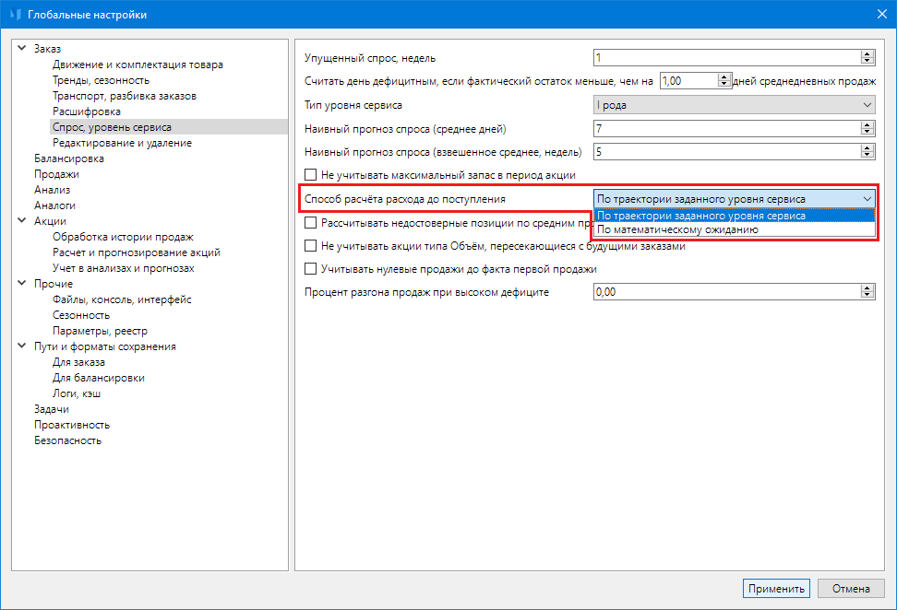Collapse the Прочие tree section
The width and height of the screenshot is (897, 610).
click(x=22, y=284)
